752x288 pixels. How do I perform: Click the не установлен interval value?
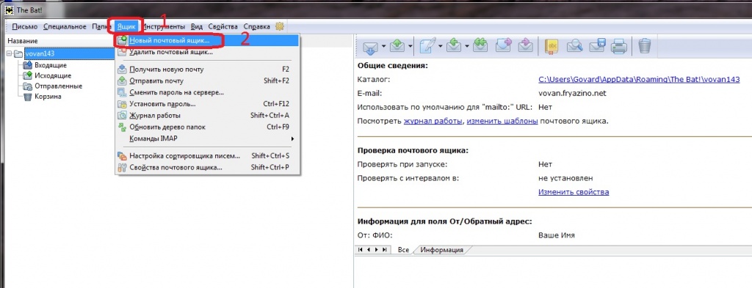tap(565, 178)
